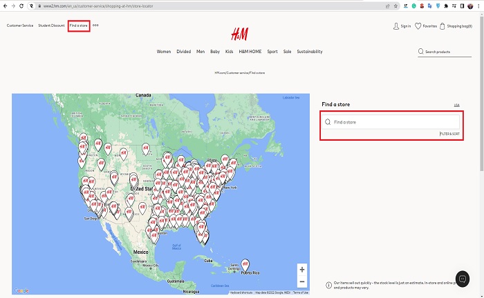Click the browser address bar URL
484x298 pixels.
coord(98,6)
